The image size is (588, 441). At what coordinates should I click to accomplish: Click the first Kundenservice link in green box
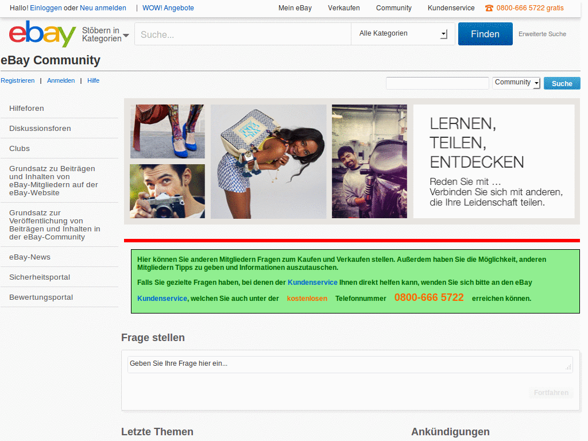[312, 283]
